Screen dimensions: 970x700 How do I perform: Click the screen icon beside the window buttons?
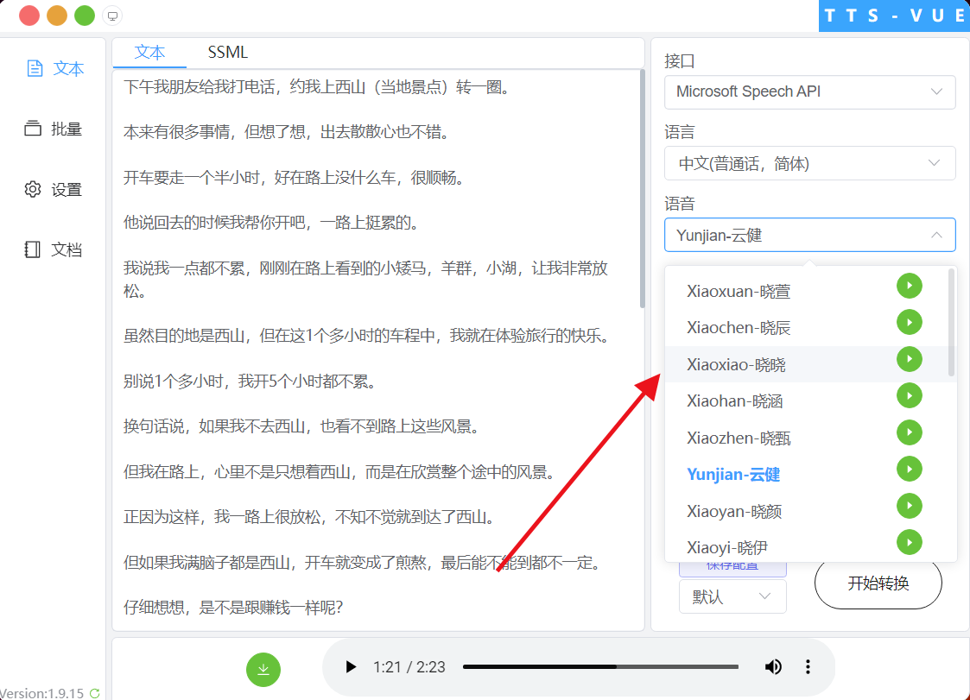pyautogui.click(x=112, y=16)
